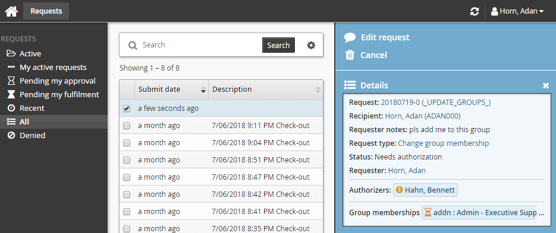Check the 8:47 PM Check-out row checkbox
Screen dimensions: 556x233
coord(127,177)
